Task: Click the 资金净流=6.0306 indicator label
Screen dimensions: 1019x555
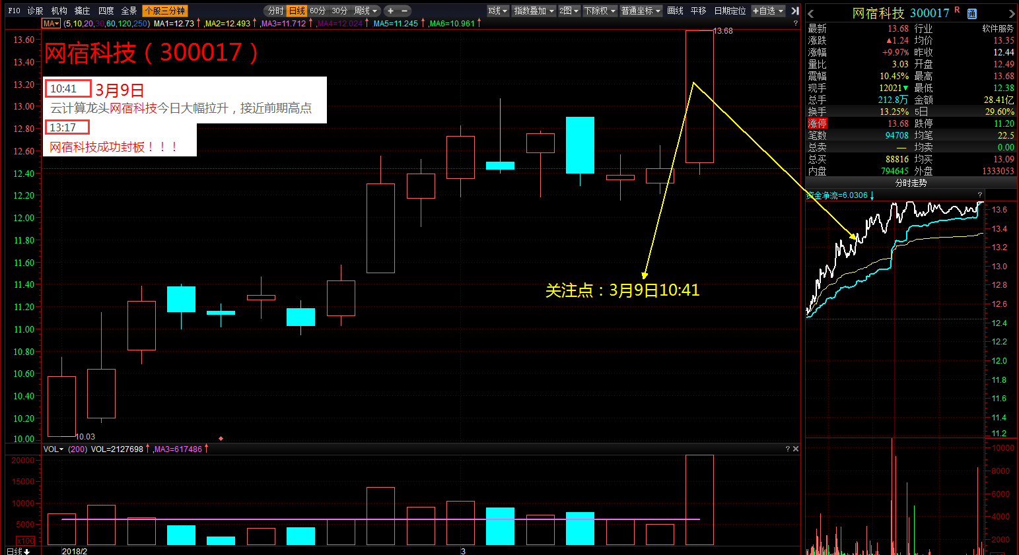Action: [837, 195]
